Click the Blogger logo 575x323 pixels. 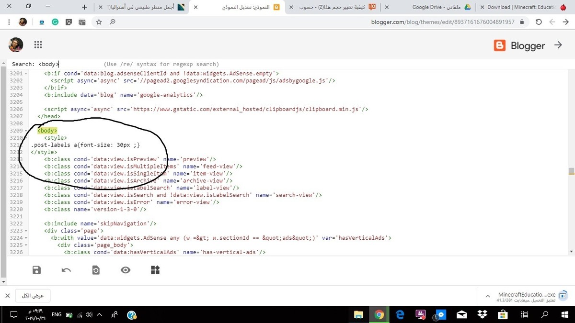click(x=519, y=45)
